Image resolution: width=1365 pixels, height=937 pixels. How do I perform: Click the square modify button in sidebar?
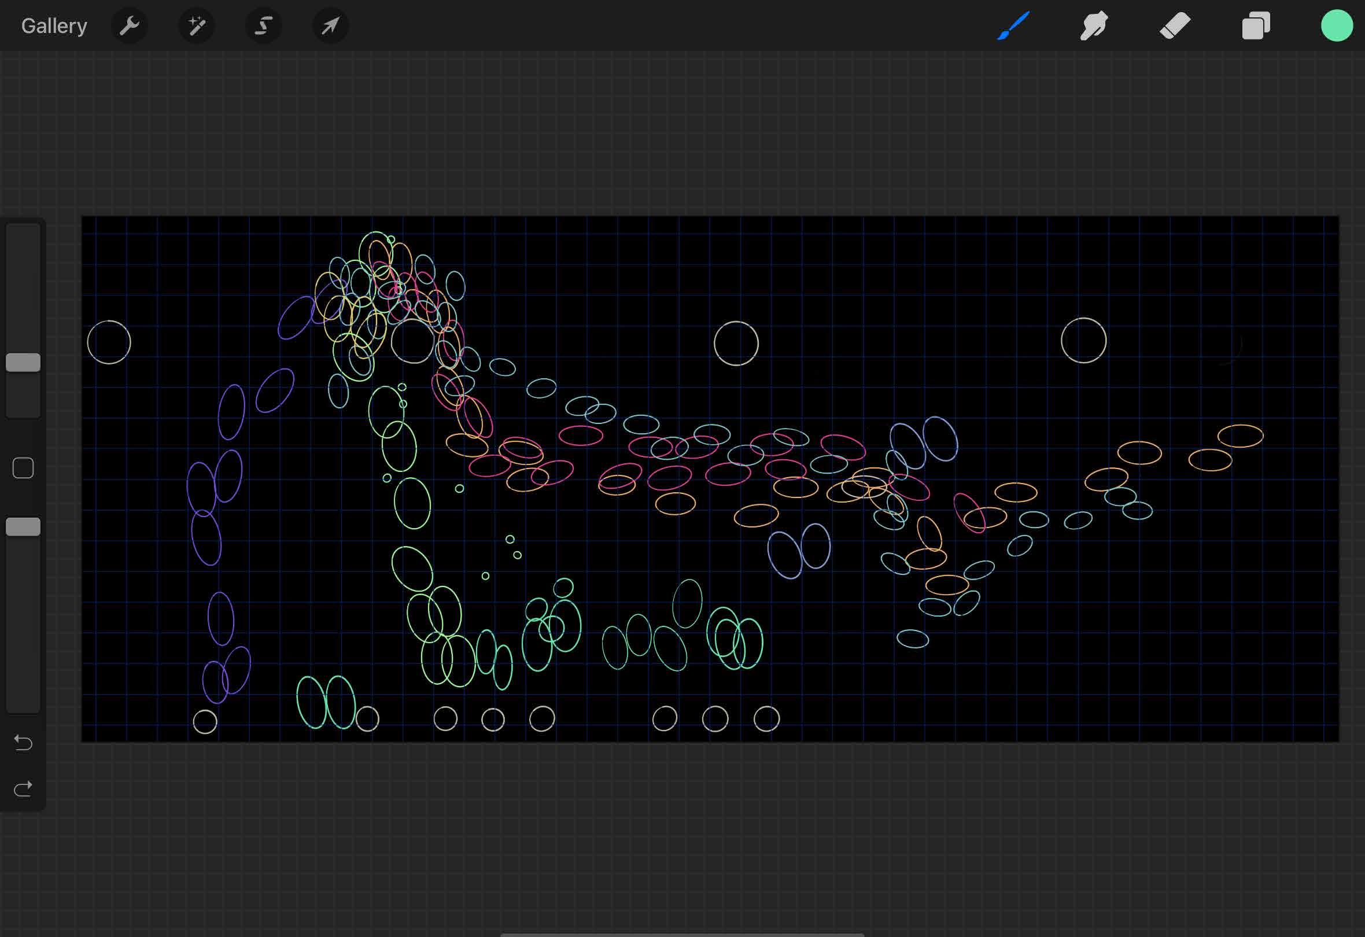click(x=23, y=468)
